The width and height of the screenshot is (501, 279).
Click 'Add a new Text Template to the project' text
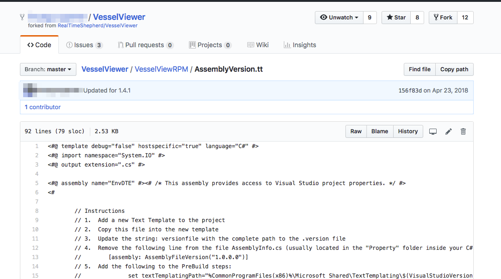pyautogui.click(x=161, y=220)
